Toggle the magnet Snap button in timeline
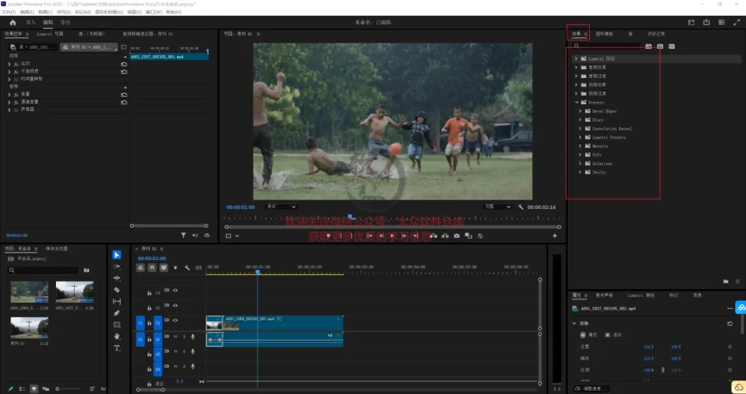This screenshot has width=746, height=394. tap(152, 268)
